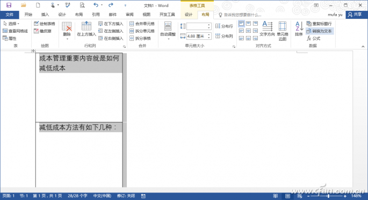Click the Open folder icon in quick access toolbar
The height and width of the screenshot is (200, 368).
tap(24, 5)
